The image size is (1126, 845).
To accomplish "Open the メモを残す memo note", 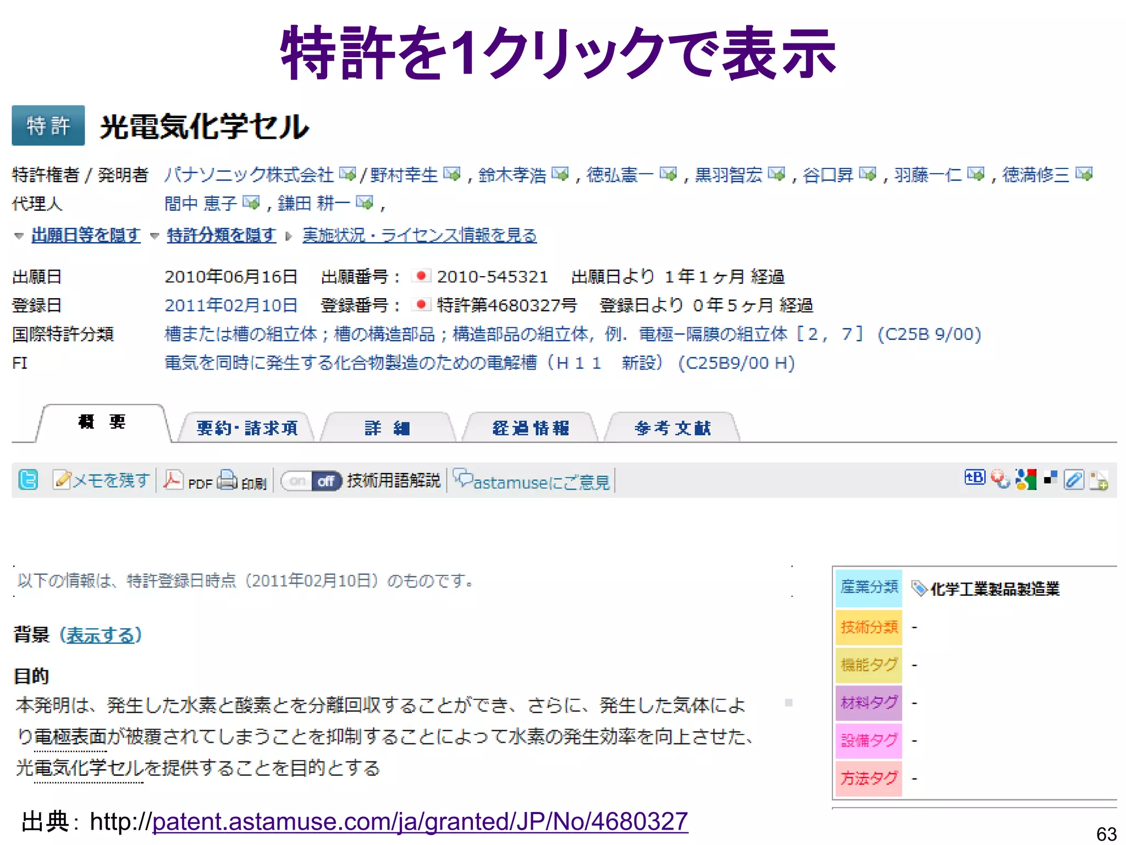I will 101,480.
